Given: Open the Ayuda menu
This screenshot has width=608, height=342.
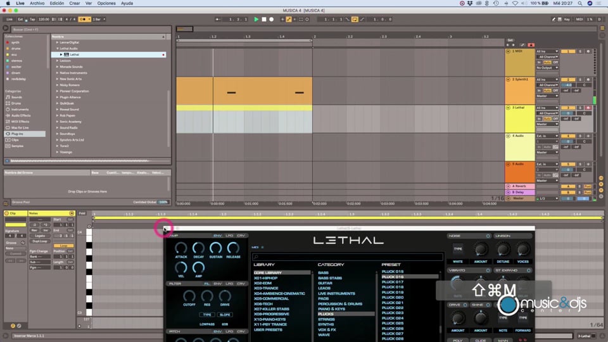Looking at the screenshot, I should click(x=127, y=3).
